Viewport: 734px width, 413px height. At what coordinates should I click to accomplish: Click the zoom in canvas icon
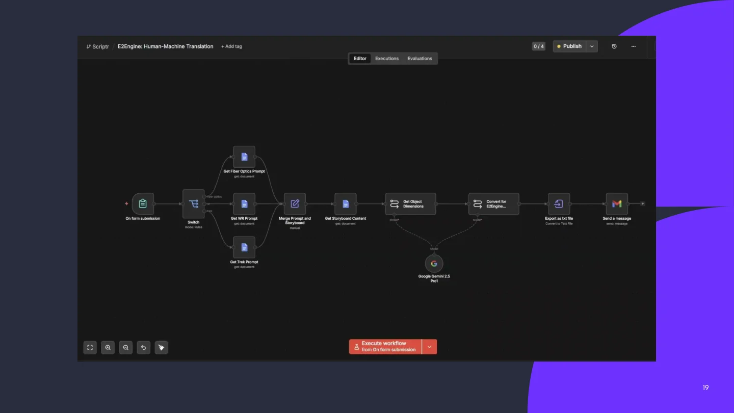tap(108, 347)
